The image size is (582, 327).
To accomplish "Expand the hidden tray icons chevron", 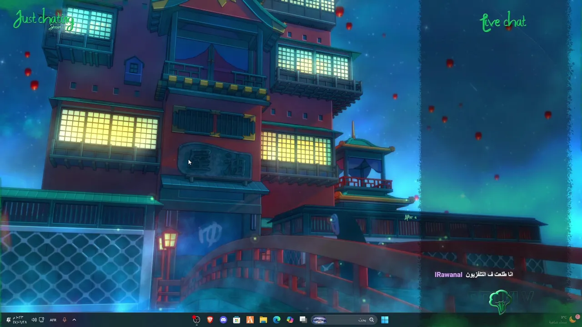I will click(x=74, y=320).
